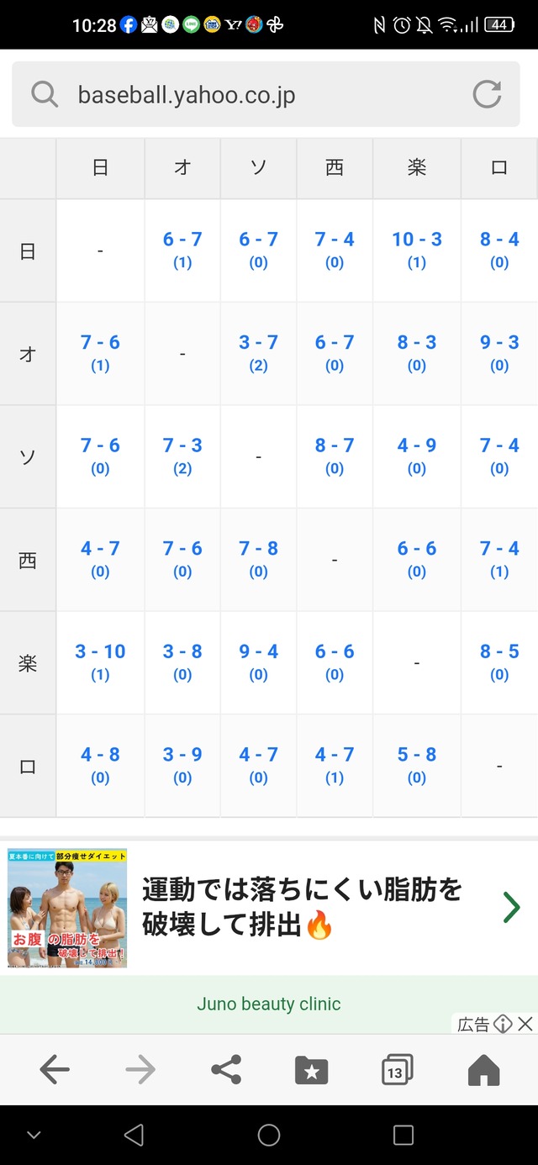
Task: Tap the ad info icon
Action: [503, 1023]
